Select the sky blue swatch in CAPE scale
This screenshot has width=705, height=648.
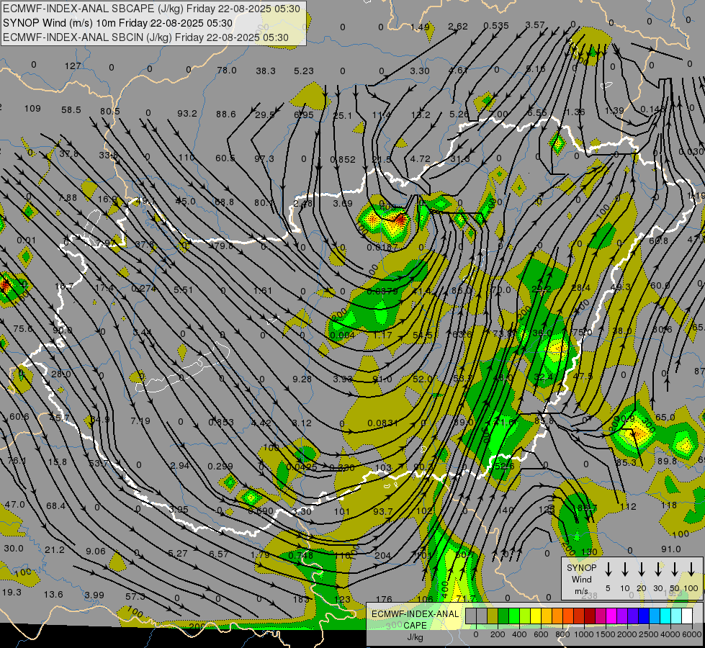pyautogui.click(x=654, y=616)
